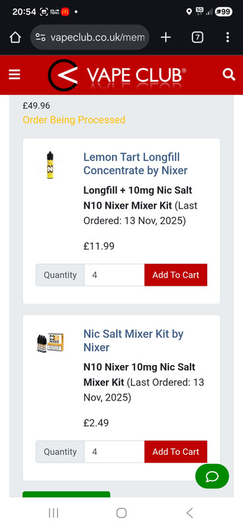Open Lemon Tart Longfill Concentrate product link

(136, 164)
